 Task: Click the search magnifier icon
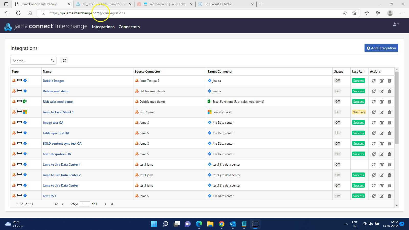[52, 61]
